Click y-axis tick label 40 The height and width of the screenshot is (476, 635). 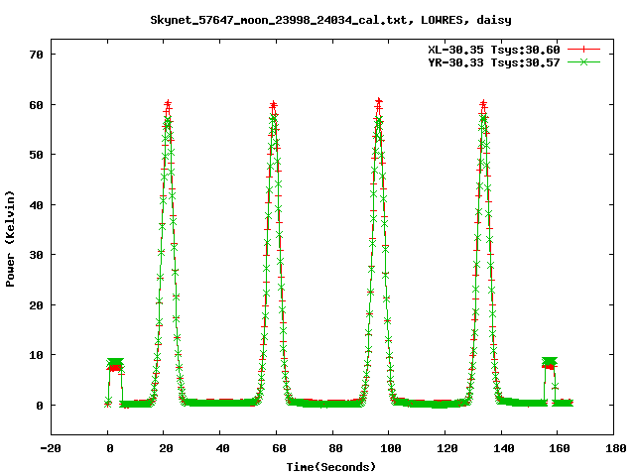tap(36, 205)
